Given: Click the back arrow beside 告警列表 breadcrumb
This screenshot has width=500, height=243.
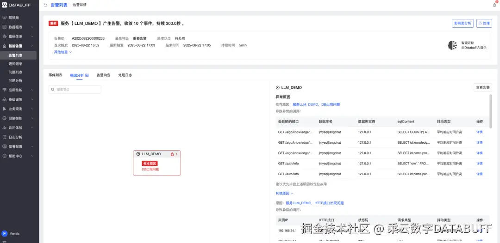Looking at the screenshot, I should coord(45,5).
